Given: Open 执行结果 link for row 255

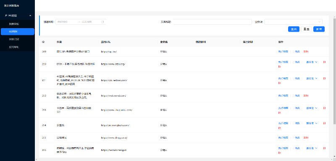Looking at the screenshot, I should 283,137.
